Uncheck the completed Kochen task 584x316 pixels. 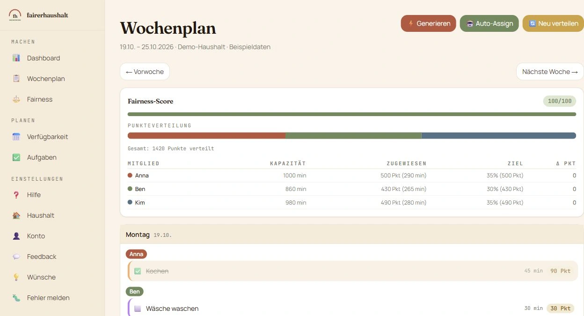click(x=138, y=271)
